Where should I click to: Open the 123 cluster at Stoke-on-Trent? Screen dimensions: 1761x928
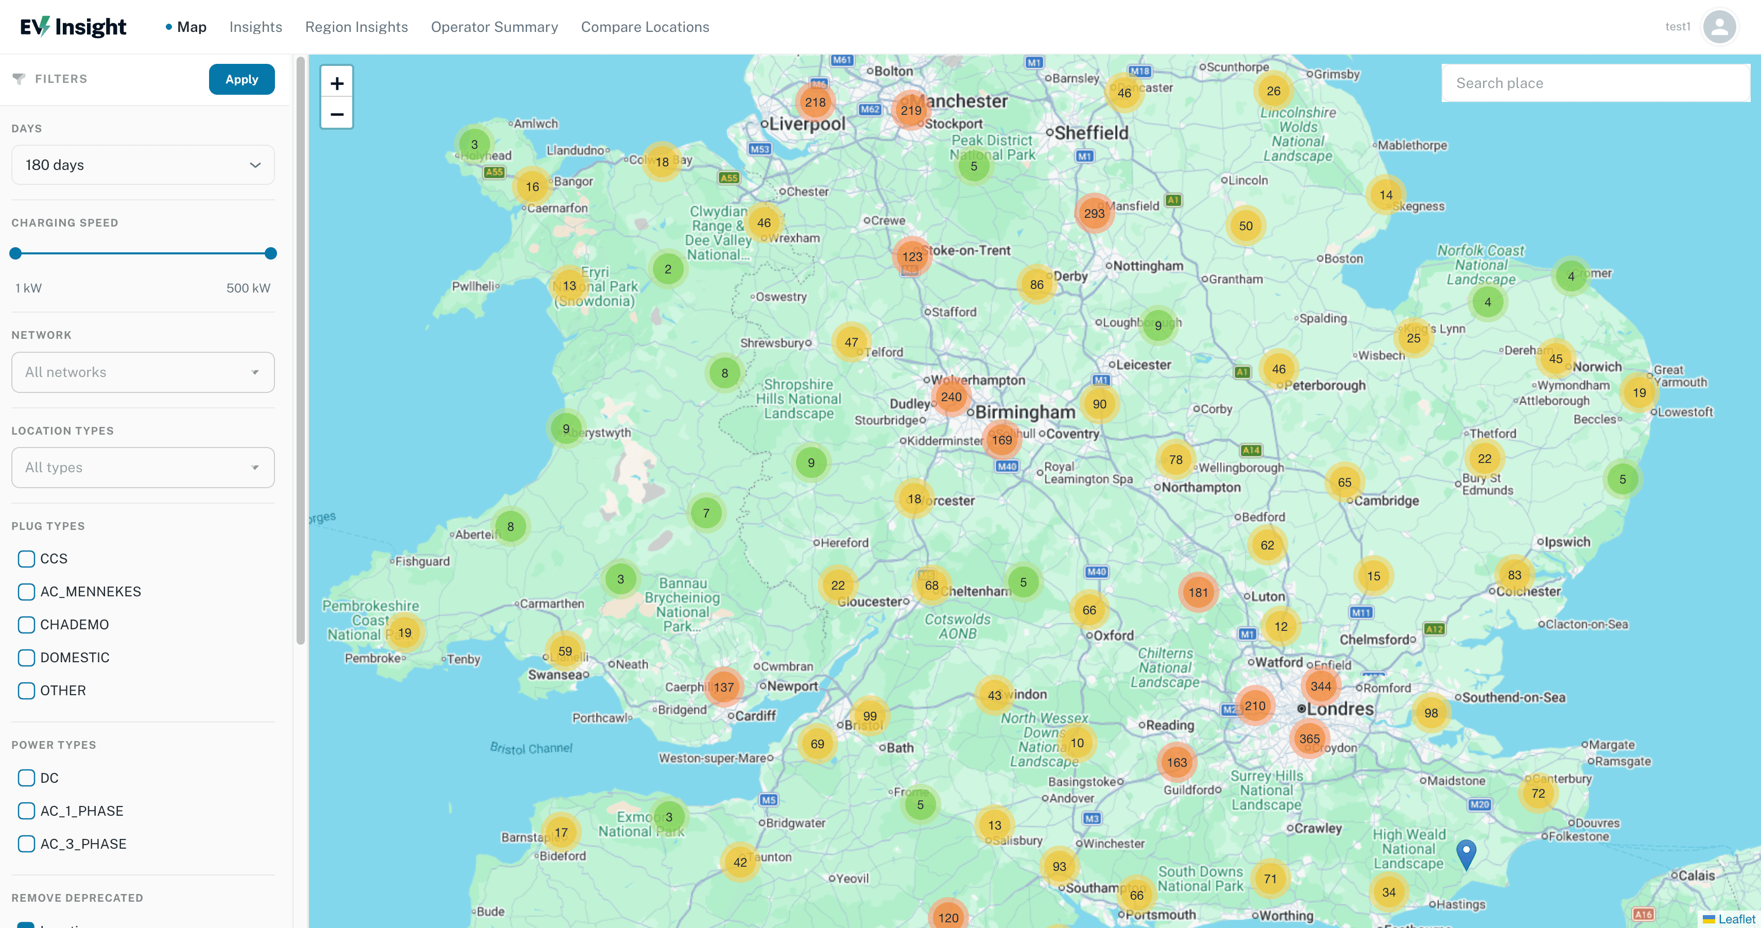click(x=912, y=256)
